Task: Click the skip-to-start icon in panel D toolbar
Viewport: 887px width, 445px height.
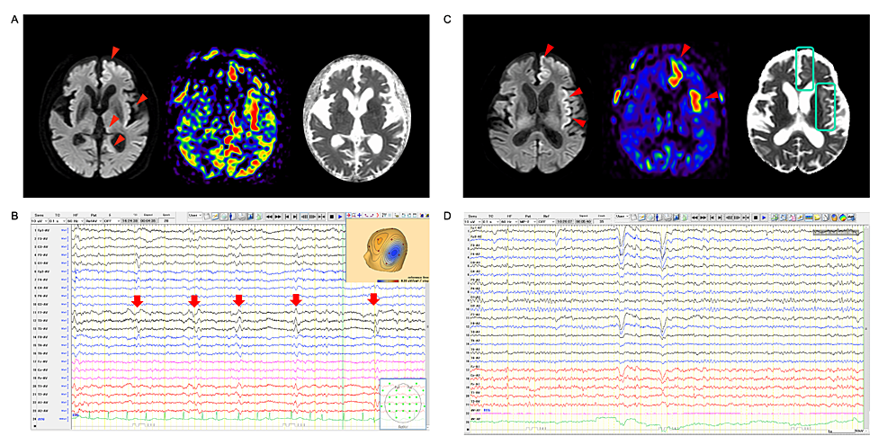Action: tap(711, 217)
